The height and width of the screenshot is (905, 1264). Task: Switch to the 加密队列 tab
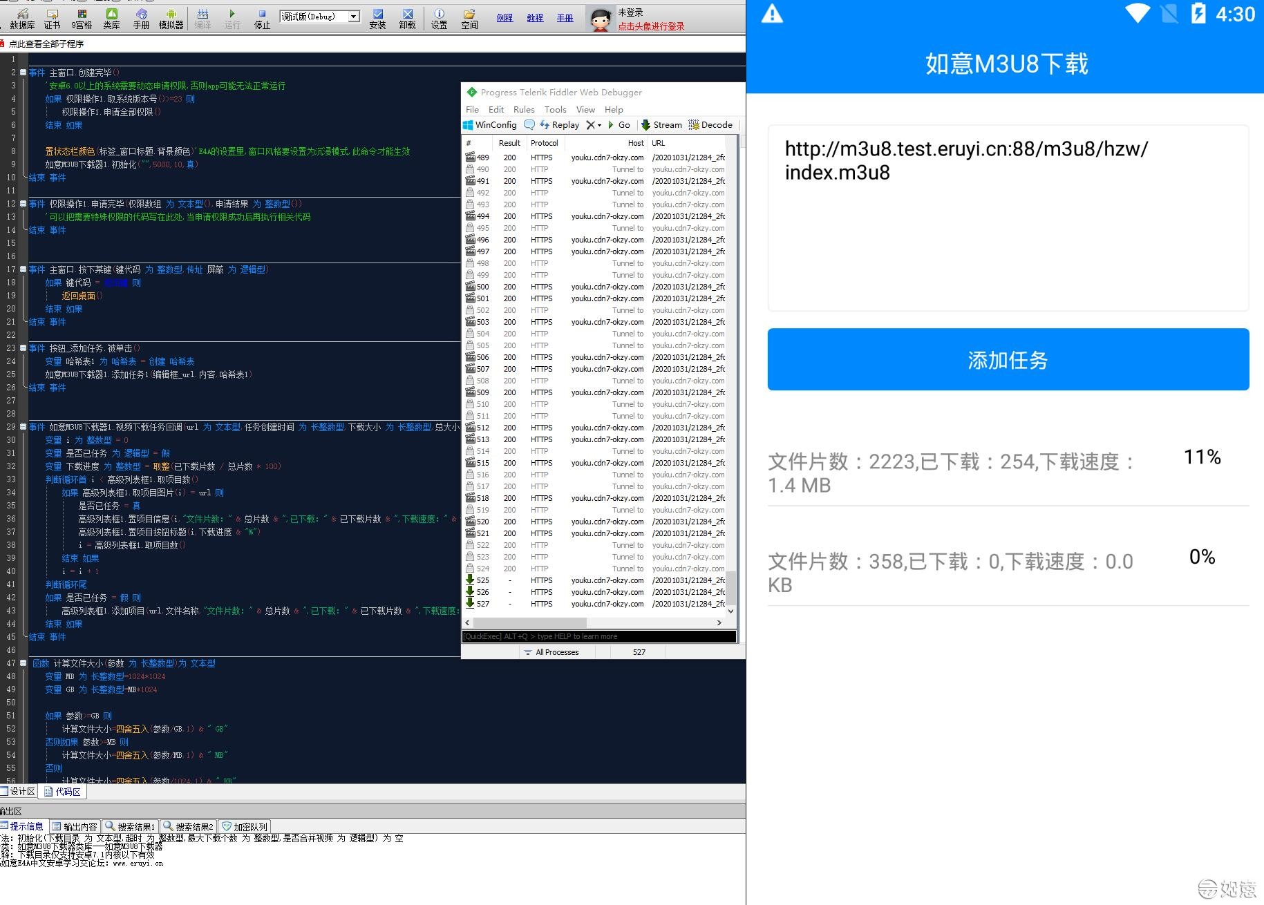245,826
